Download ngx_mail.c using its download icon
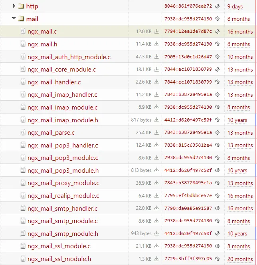The width and height of the screenshot is (257, 265). pyautogui.click(x=157, y=32)
